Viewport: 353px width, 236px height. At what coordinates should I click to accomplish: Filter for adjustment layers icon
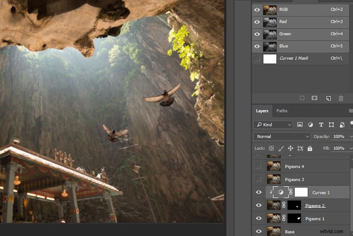tap(311, 125)
